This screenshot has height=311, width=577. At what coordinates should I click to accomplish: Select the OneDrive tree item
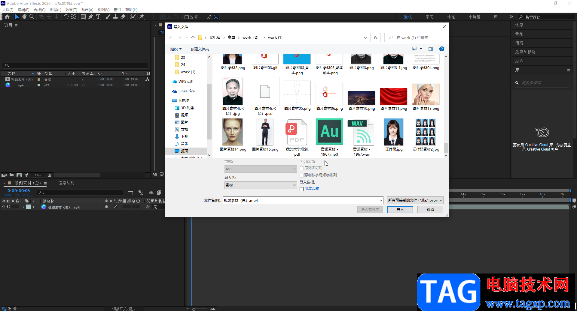[x=183, y=91]
